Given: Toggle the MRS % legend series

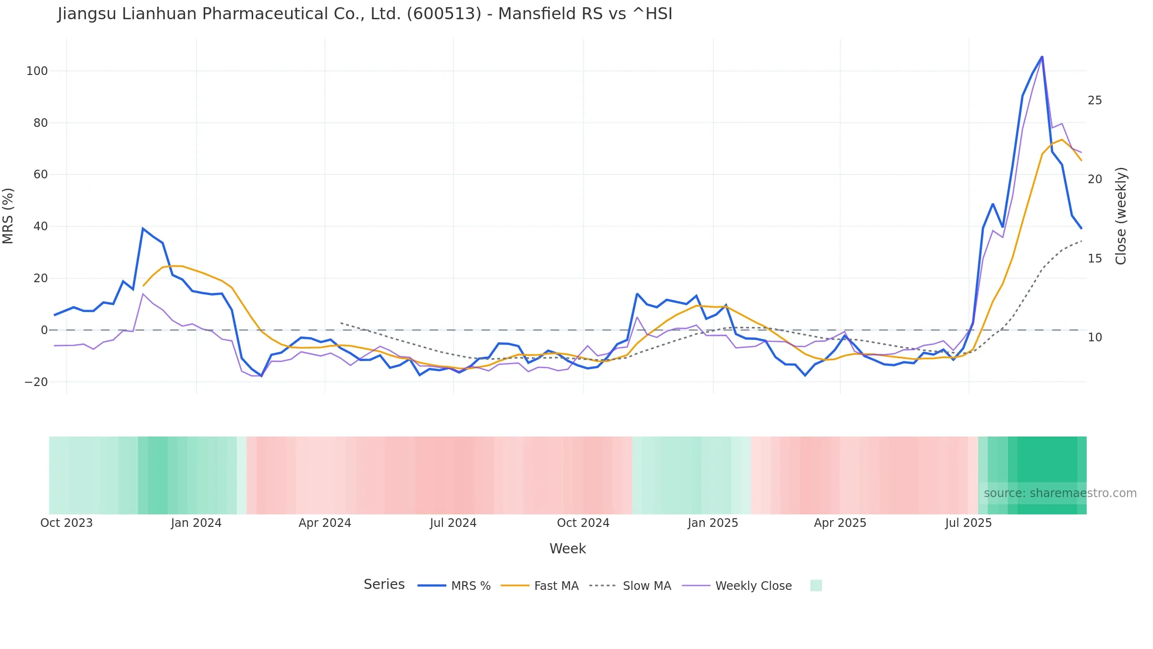Looking at the screenshot, I should pyautogui.click(x=454, y=586).
